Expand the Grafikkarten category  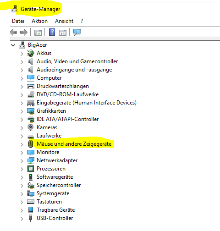coord(22,111)
